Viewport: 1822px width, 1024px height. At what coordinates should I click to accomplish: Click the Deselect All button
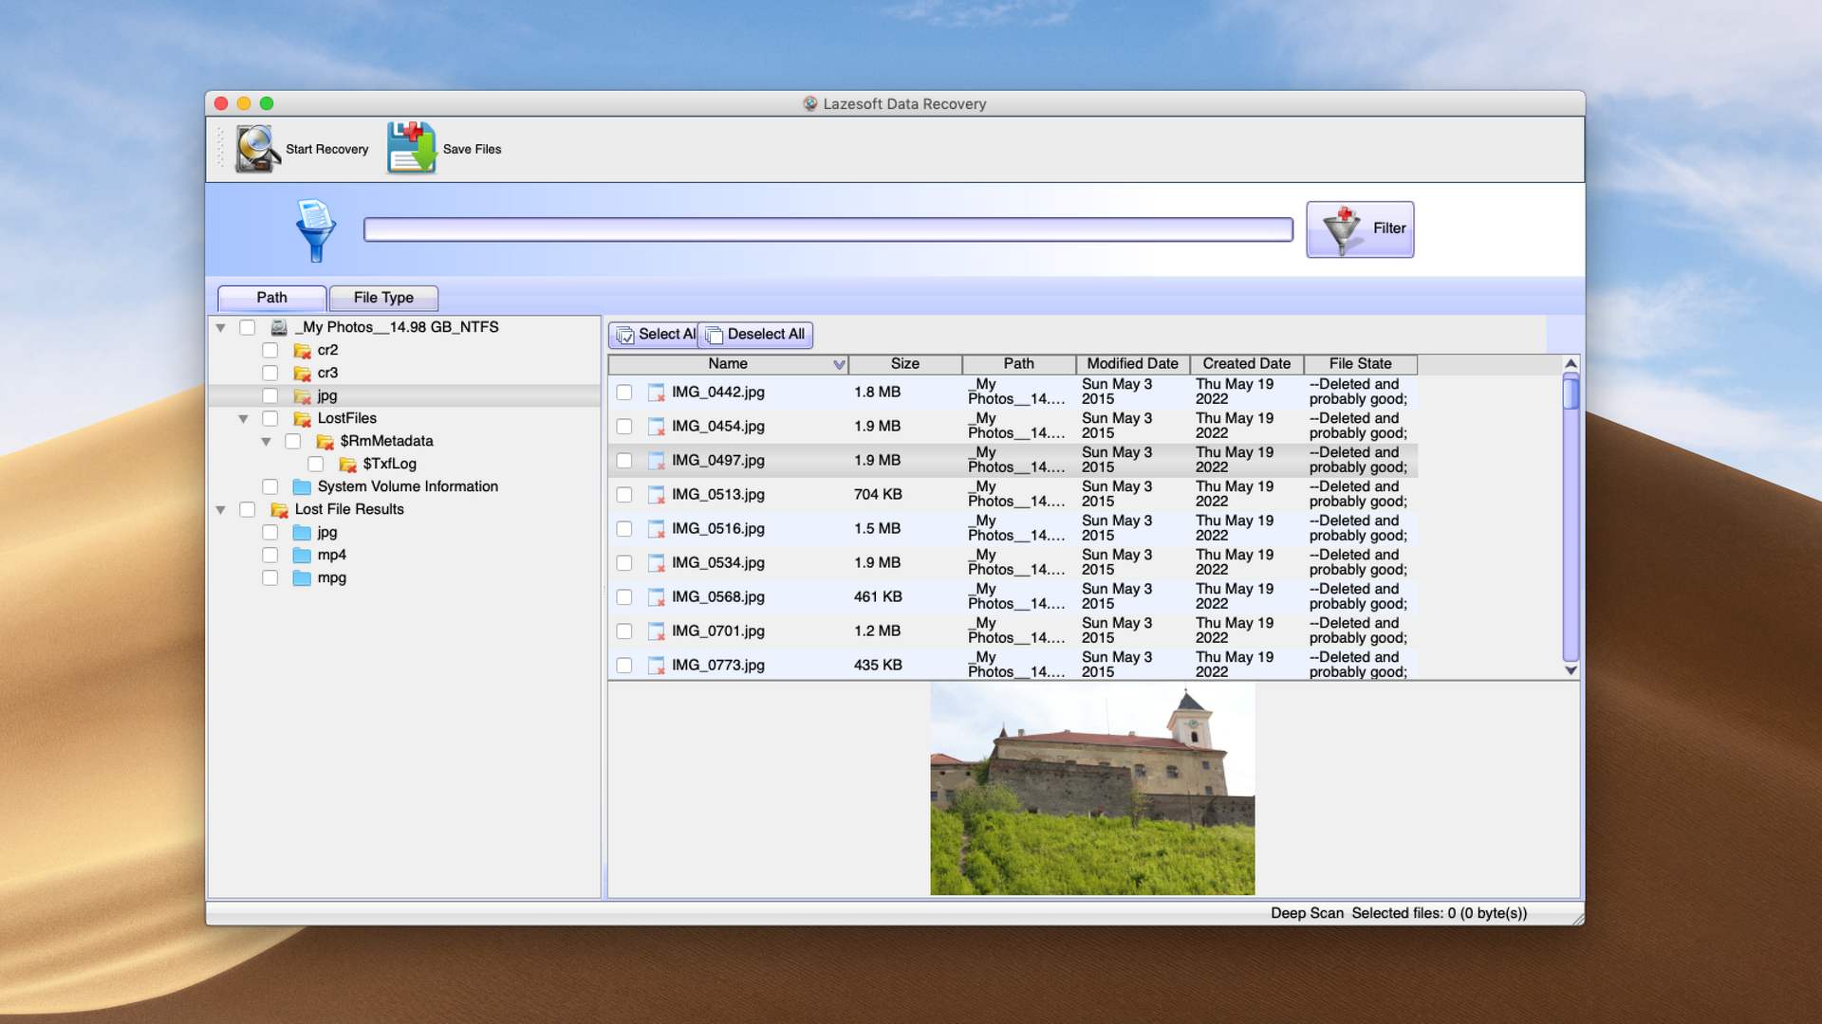[x=755, y=335]
